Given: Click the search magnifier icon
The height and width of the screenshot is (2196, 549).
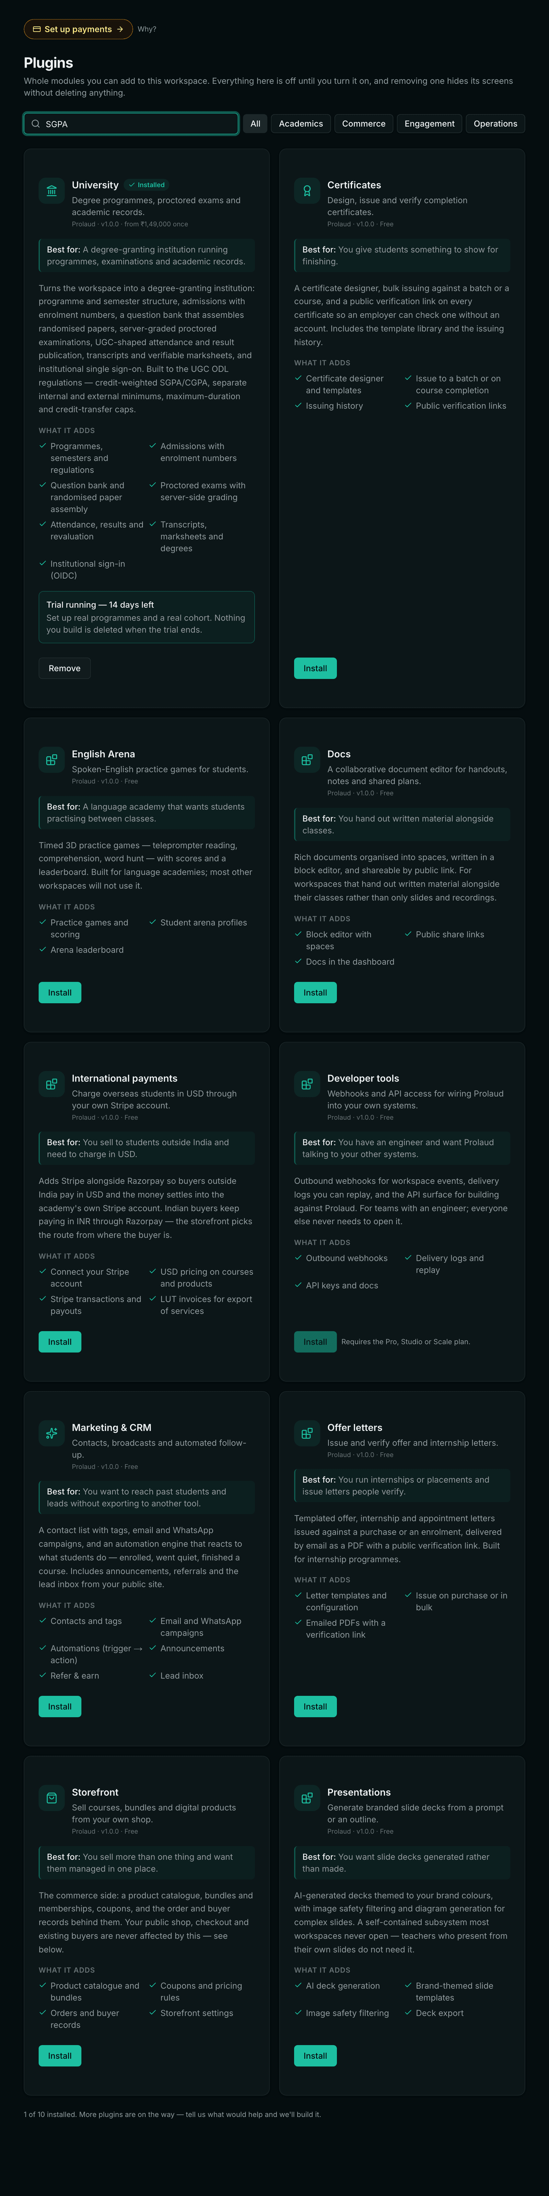Looking at the screenshot, I should coord(36,123).
